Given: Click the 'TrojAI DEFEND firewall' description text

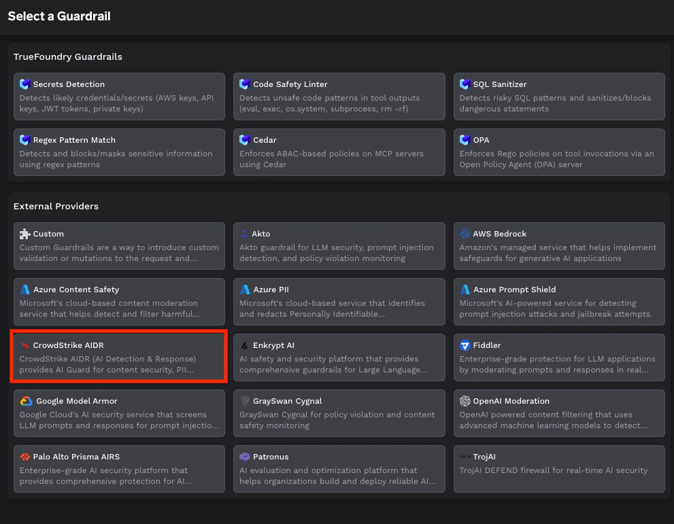Looking at the screenshot, I should (x=554, y=470).
